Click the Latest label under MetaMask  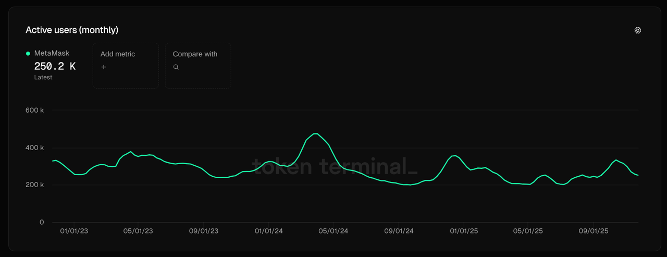coord(43,77)
